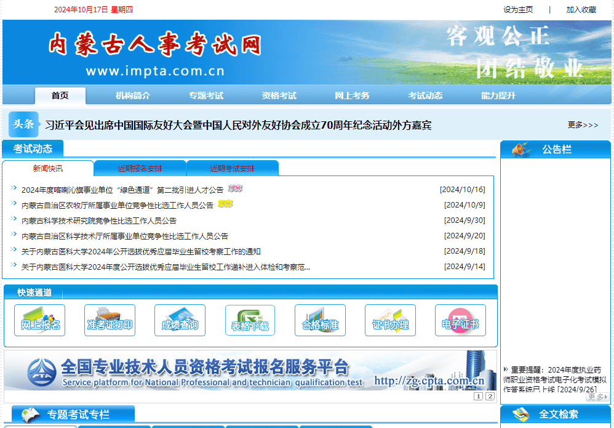This screenshot has height=428, width=614.
Task: Switch to the 近期报名安排 tab
Action: (140, 169)
